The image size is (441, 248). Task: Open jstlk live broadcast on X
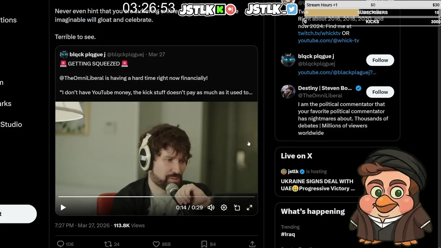click(x=317, y=185)
